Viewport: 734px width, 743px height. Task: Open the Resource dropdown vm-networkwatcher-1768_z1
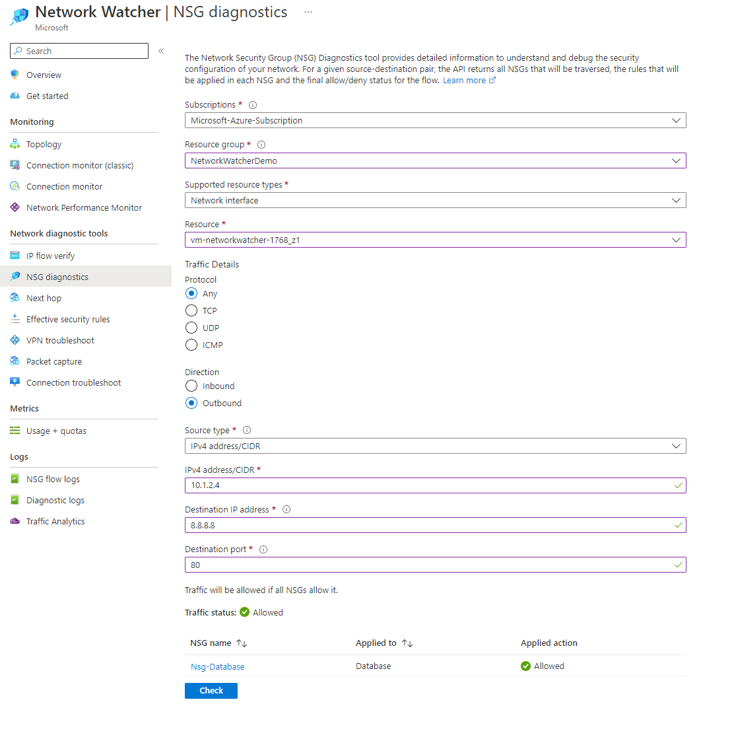435,240
